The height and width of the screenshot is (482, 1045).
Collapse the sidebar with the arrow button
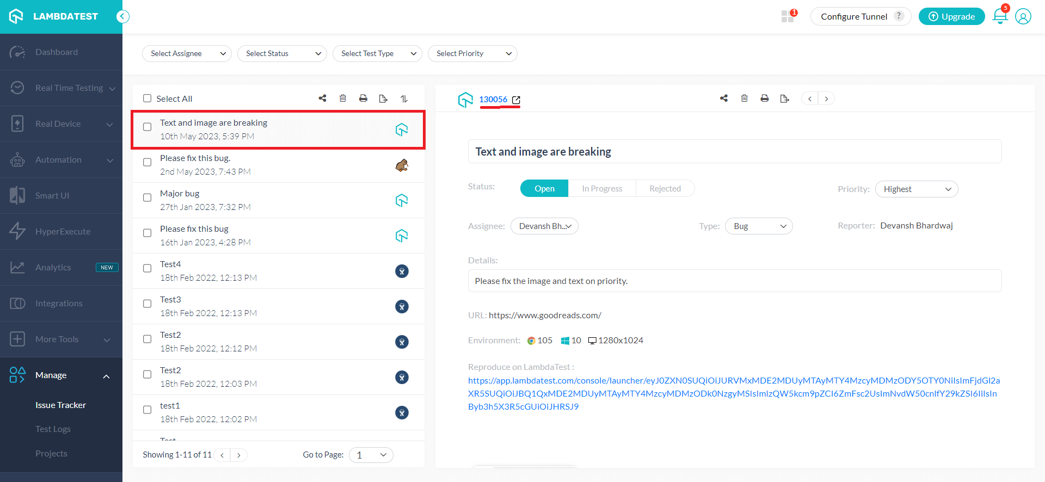[123, 16]
